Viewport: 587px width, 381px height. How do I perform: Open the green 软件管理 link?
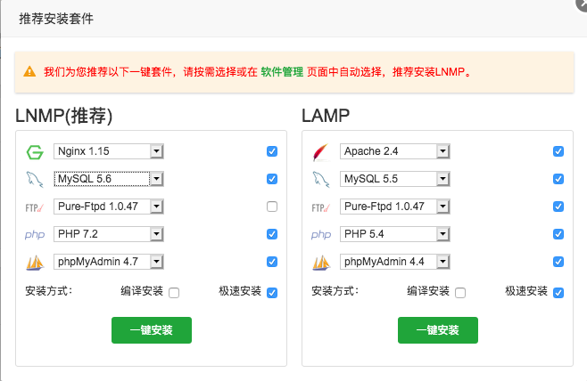[x=282, y=72]
